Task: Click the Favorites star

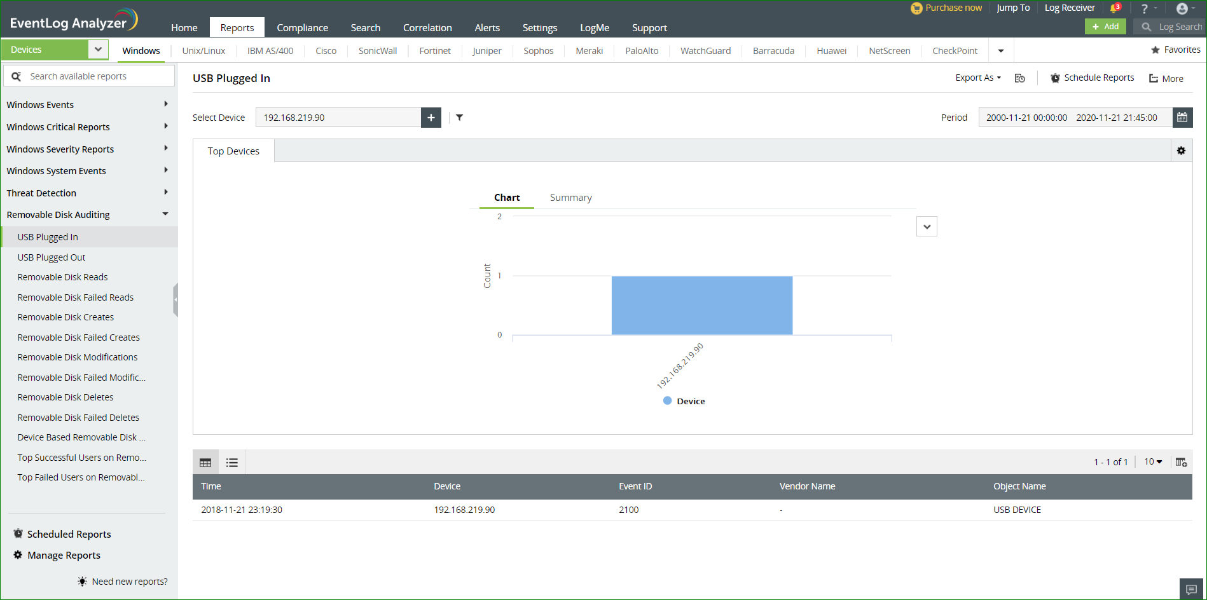Action: (x=1155, y=50)
